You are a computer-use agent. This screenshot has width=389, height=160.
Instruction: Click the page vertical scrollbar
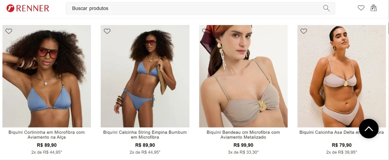pos(388,80)
